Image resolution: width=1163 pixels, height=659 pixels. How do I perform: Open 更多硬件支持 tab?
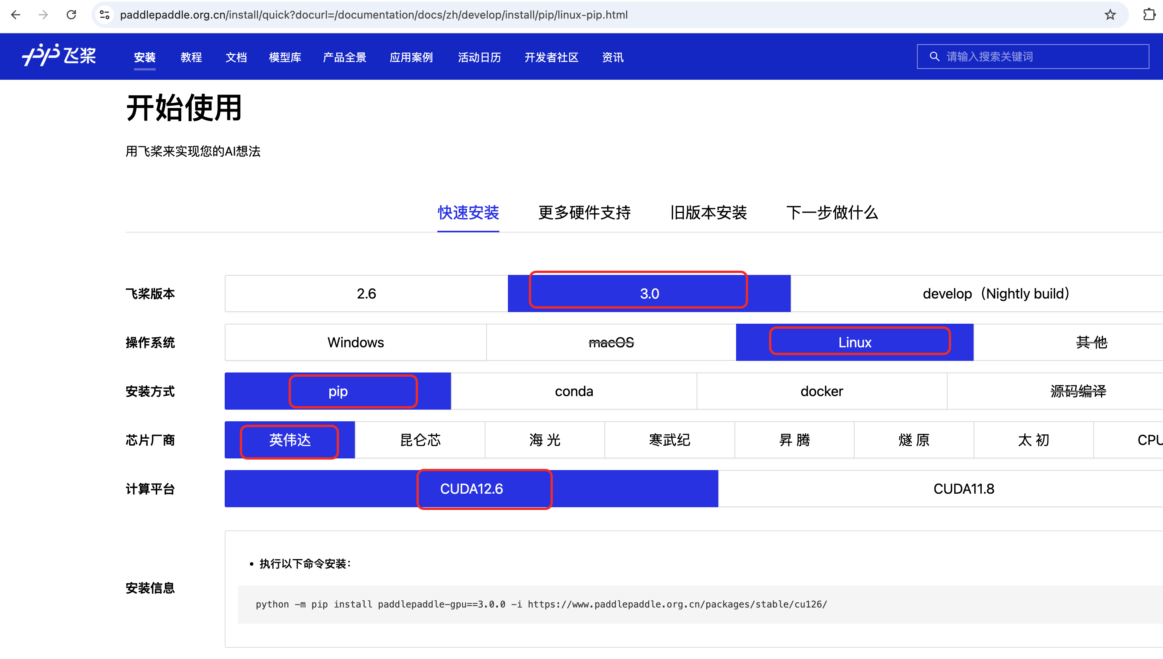pyautogui.click(x=584, y=213)
